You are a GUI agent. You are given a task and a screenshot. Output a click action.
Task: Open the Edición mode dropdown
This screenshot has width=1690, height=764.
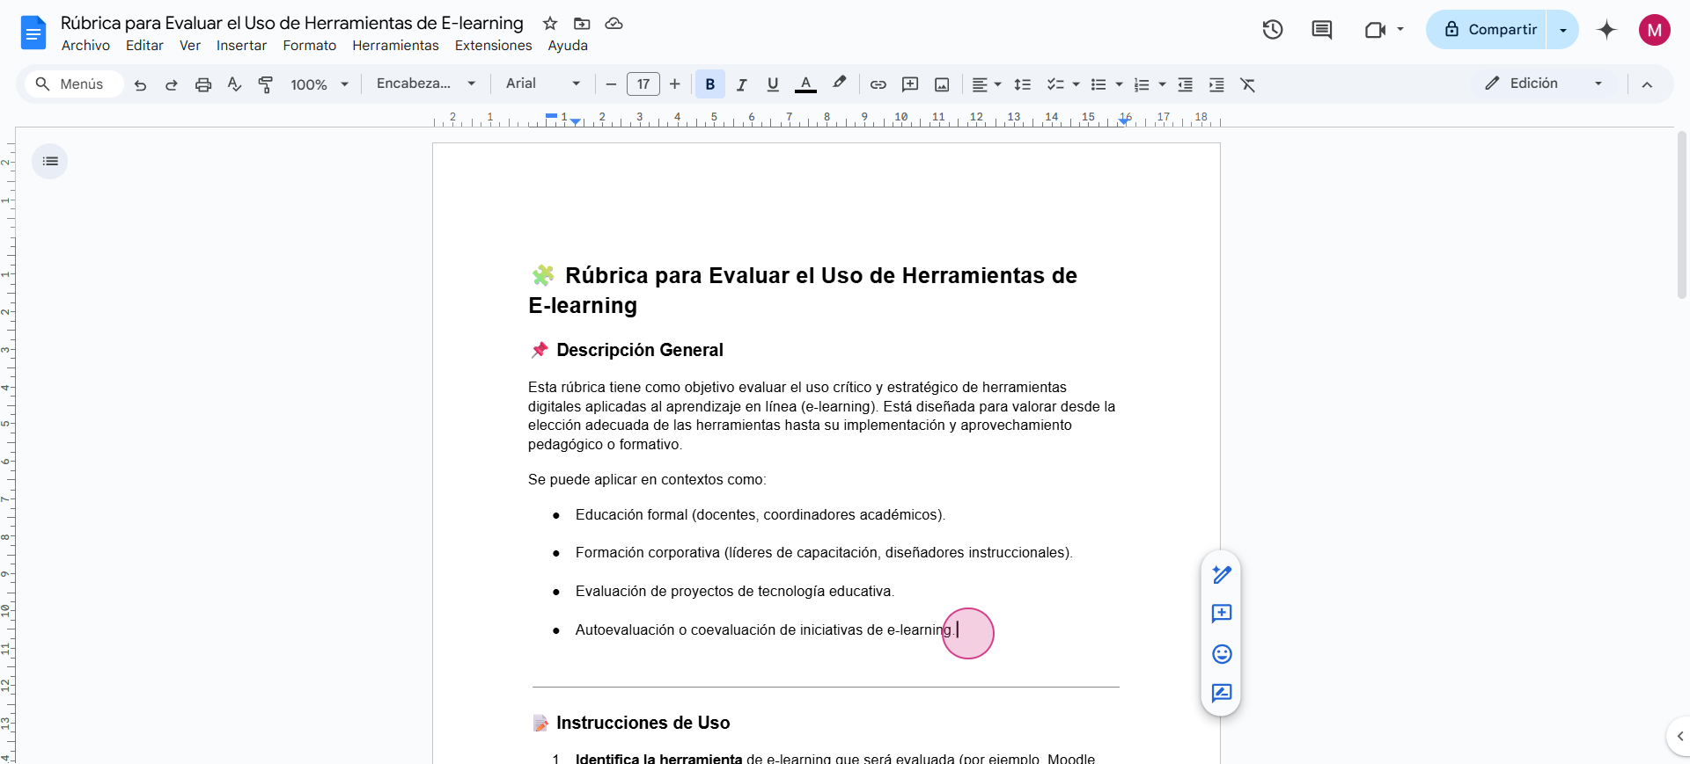1543,84
